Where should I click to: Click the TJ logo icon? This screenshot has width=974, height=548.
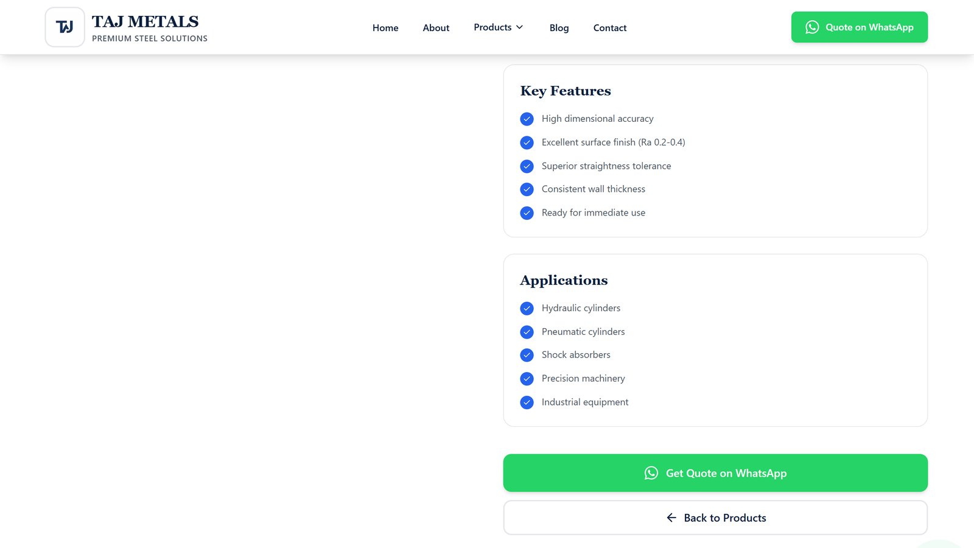pyautogui.click(x=65, y=27)
